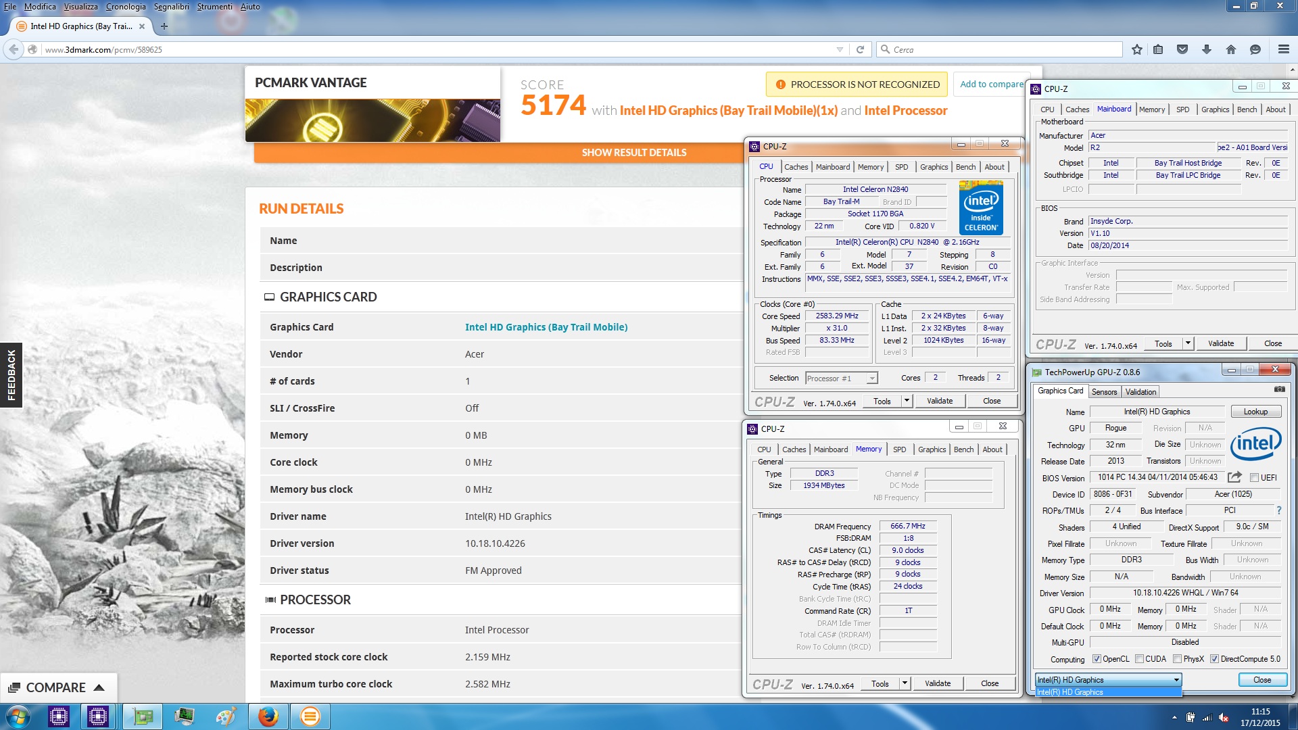Select Intel(R) HD Graphics from dropdown list
Image resolution: width=1298 pixels, height=730 pixels.
pos(1108,692)
